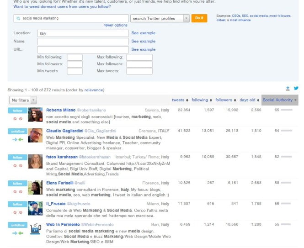304x248 pixels.
Task: Toggle follow button for Il_Fruscio
Action: 17,204
